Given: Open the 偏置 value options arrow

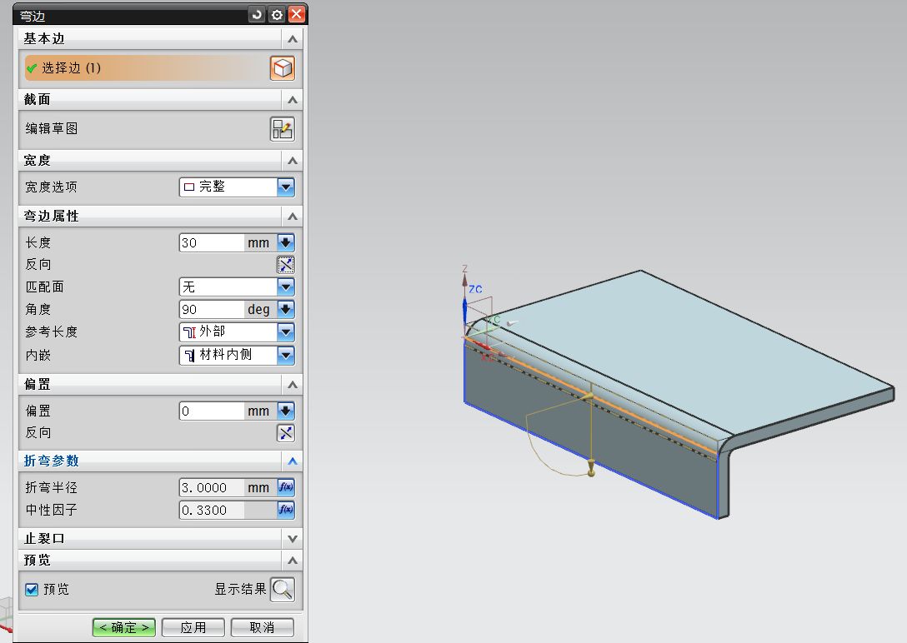Looking at the screenshot, I should pos(286,411).
